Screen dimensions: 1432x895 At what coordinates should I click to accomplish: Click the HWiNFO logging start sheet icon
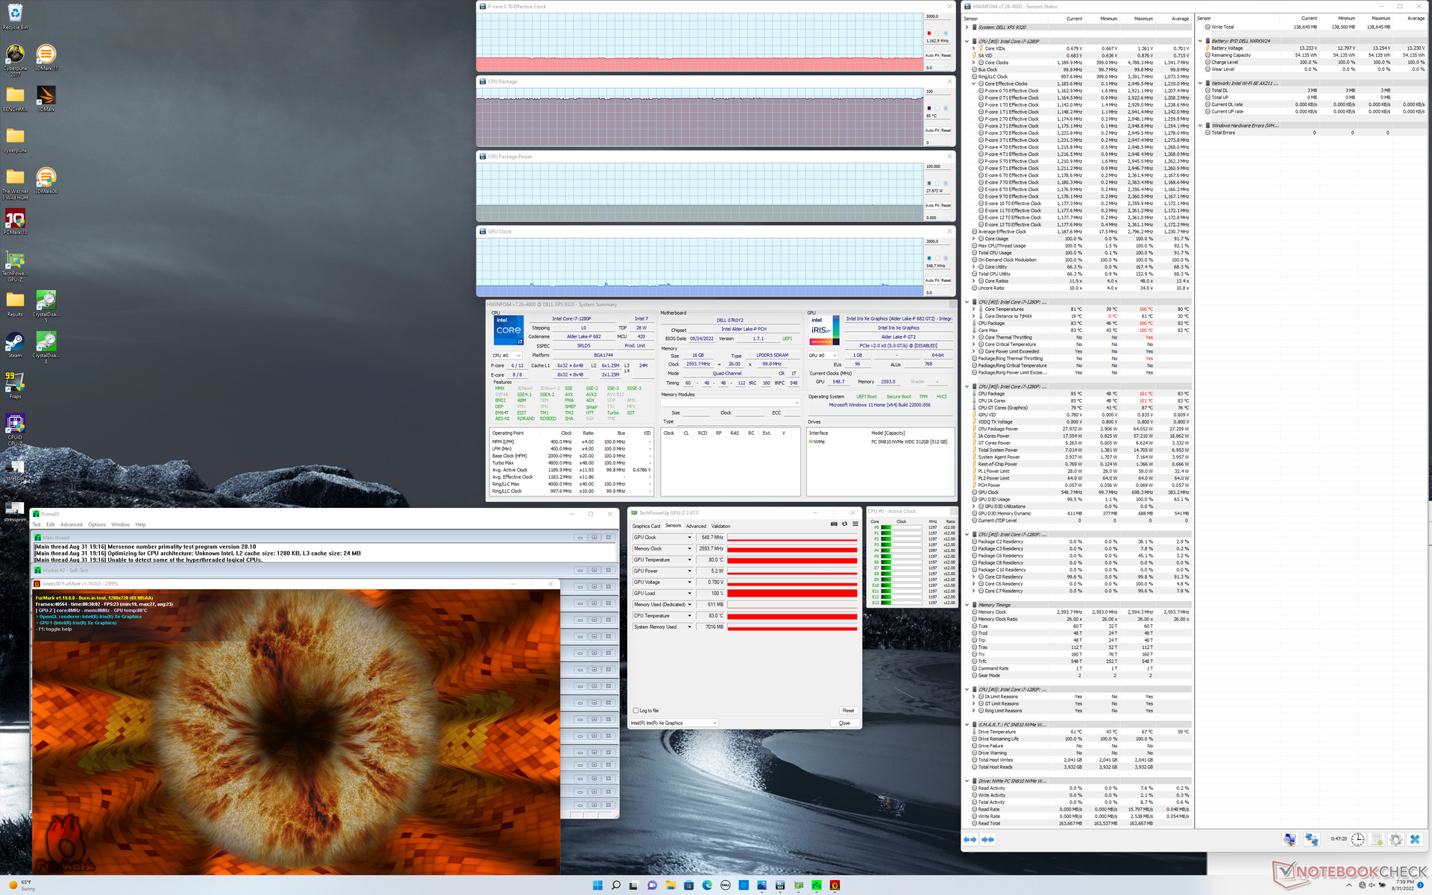(1377, 839)
